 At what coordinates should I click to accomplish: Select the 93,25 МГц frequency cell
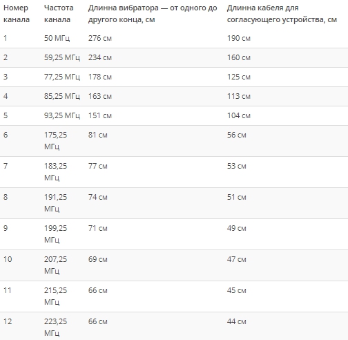point(62,115)
